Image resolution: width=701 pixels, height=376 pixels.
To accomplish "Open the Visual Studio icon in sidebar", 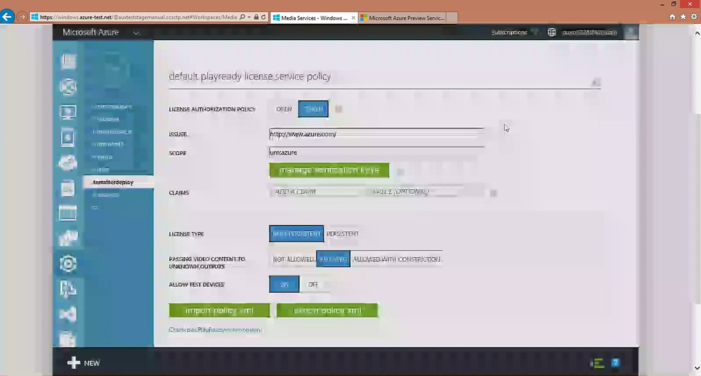I will coord(68,314).
